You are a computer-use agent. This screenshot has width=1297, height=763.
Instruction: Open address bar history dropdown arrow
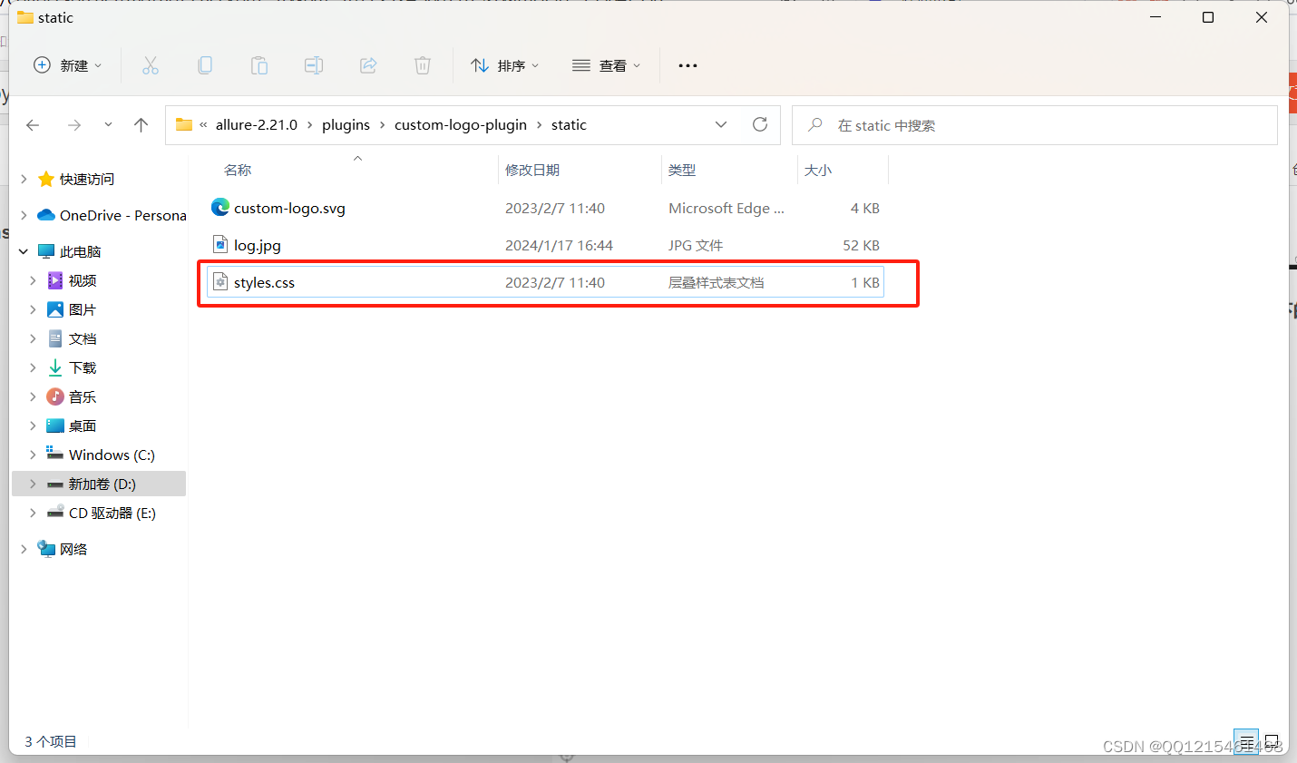[x=721, y=124]
